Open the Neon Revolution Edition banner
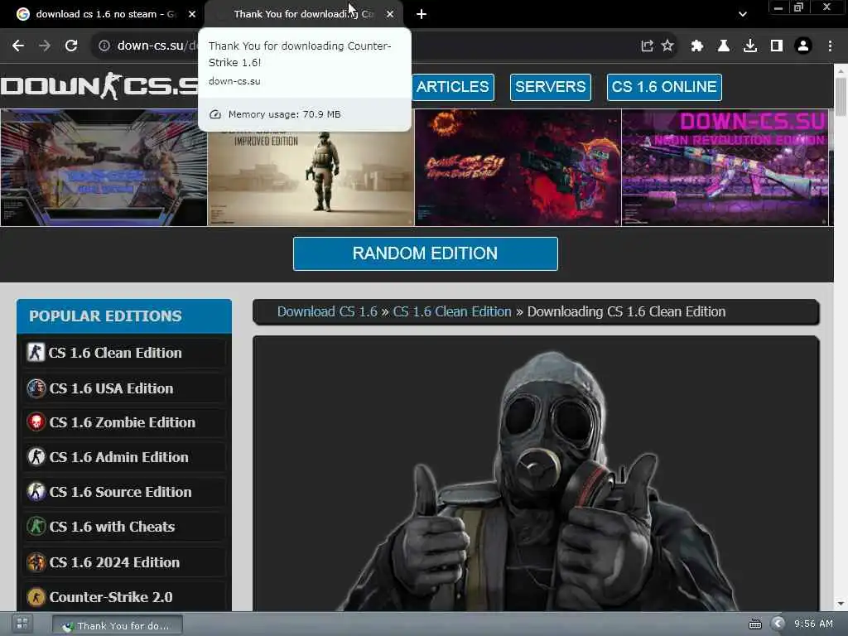The width and height of the screenshot is (848, 636). (725, 167)
